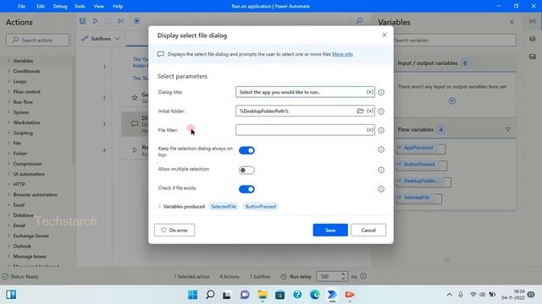Viewport: 542px width, 304px height.
Task: Follow the More info link
Action: coord(342,54)
